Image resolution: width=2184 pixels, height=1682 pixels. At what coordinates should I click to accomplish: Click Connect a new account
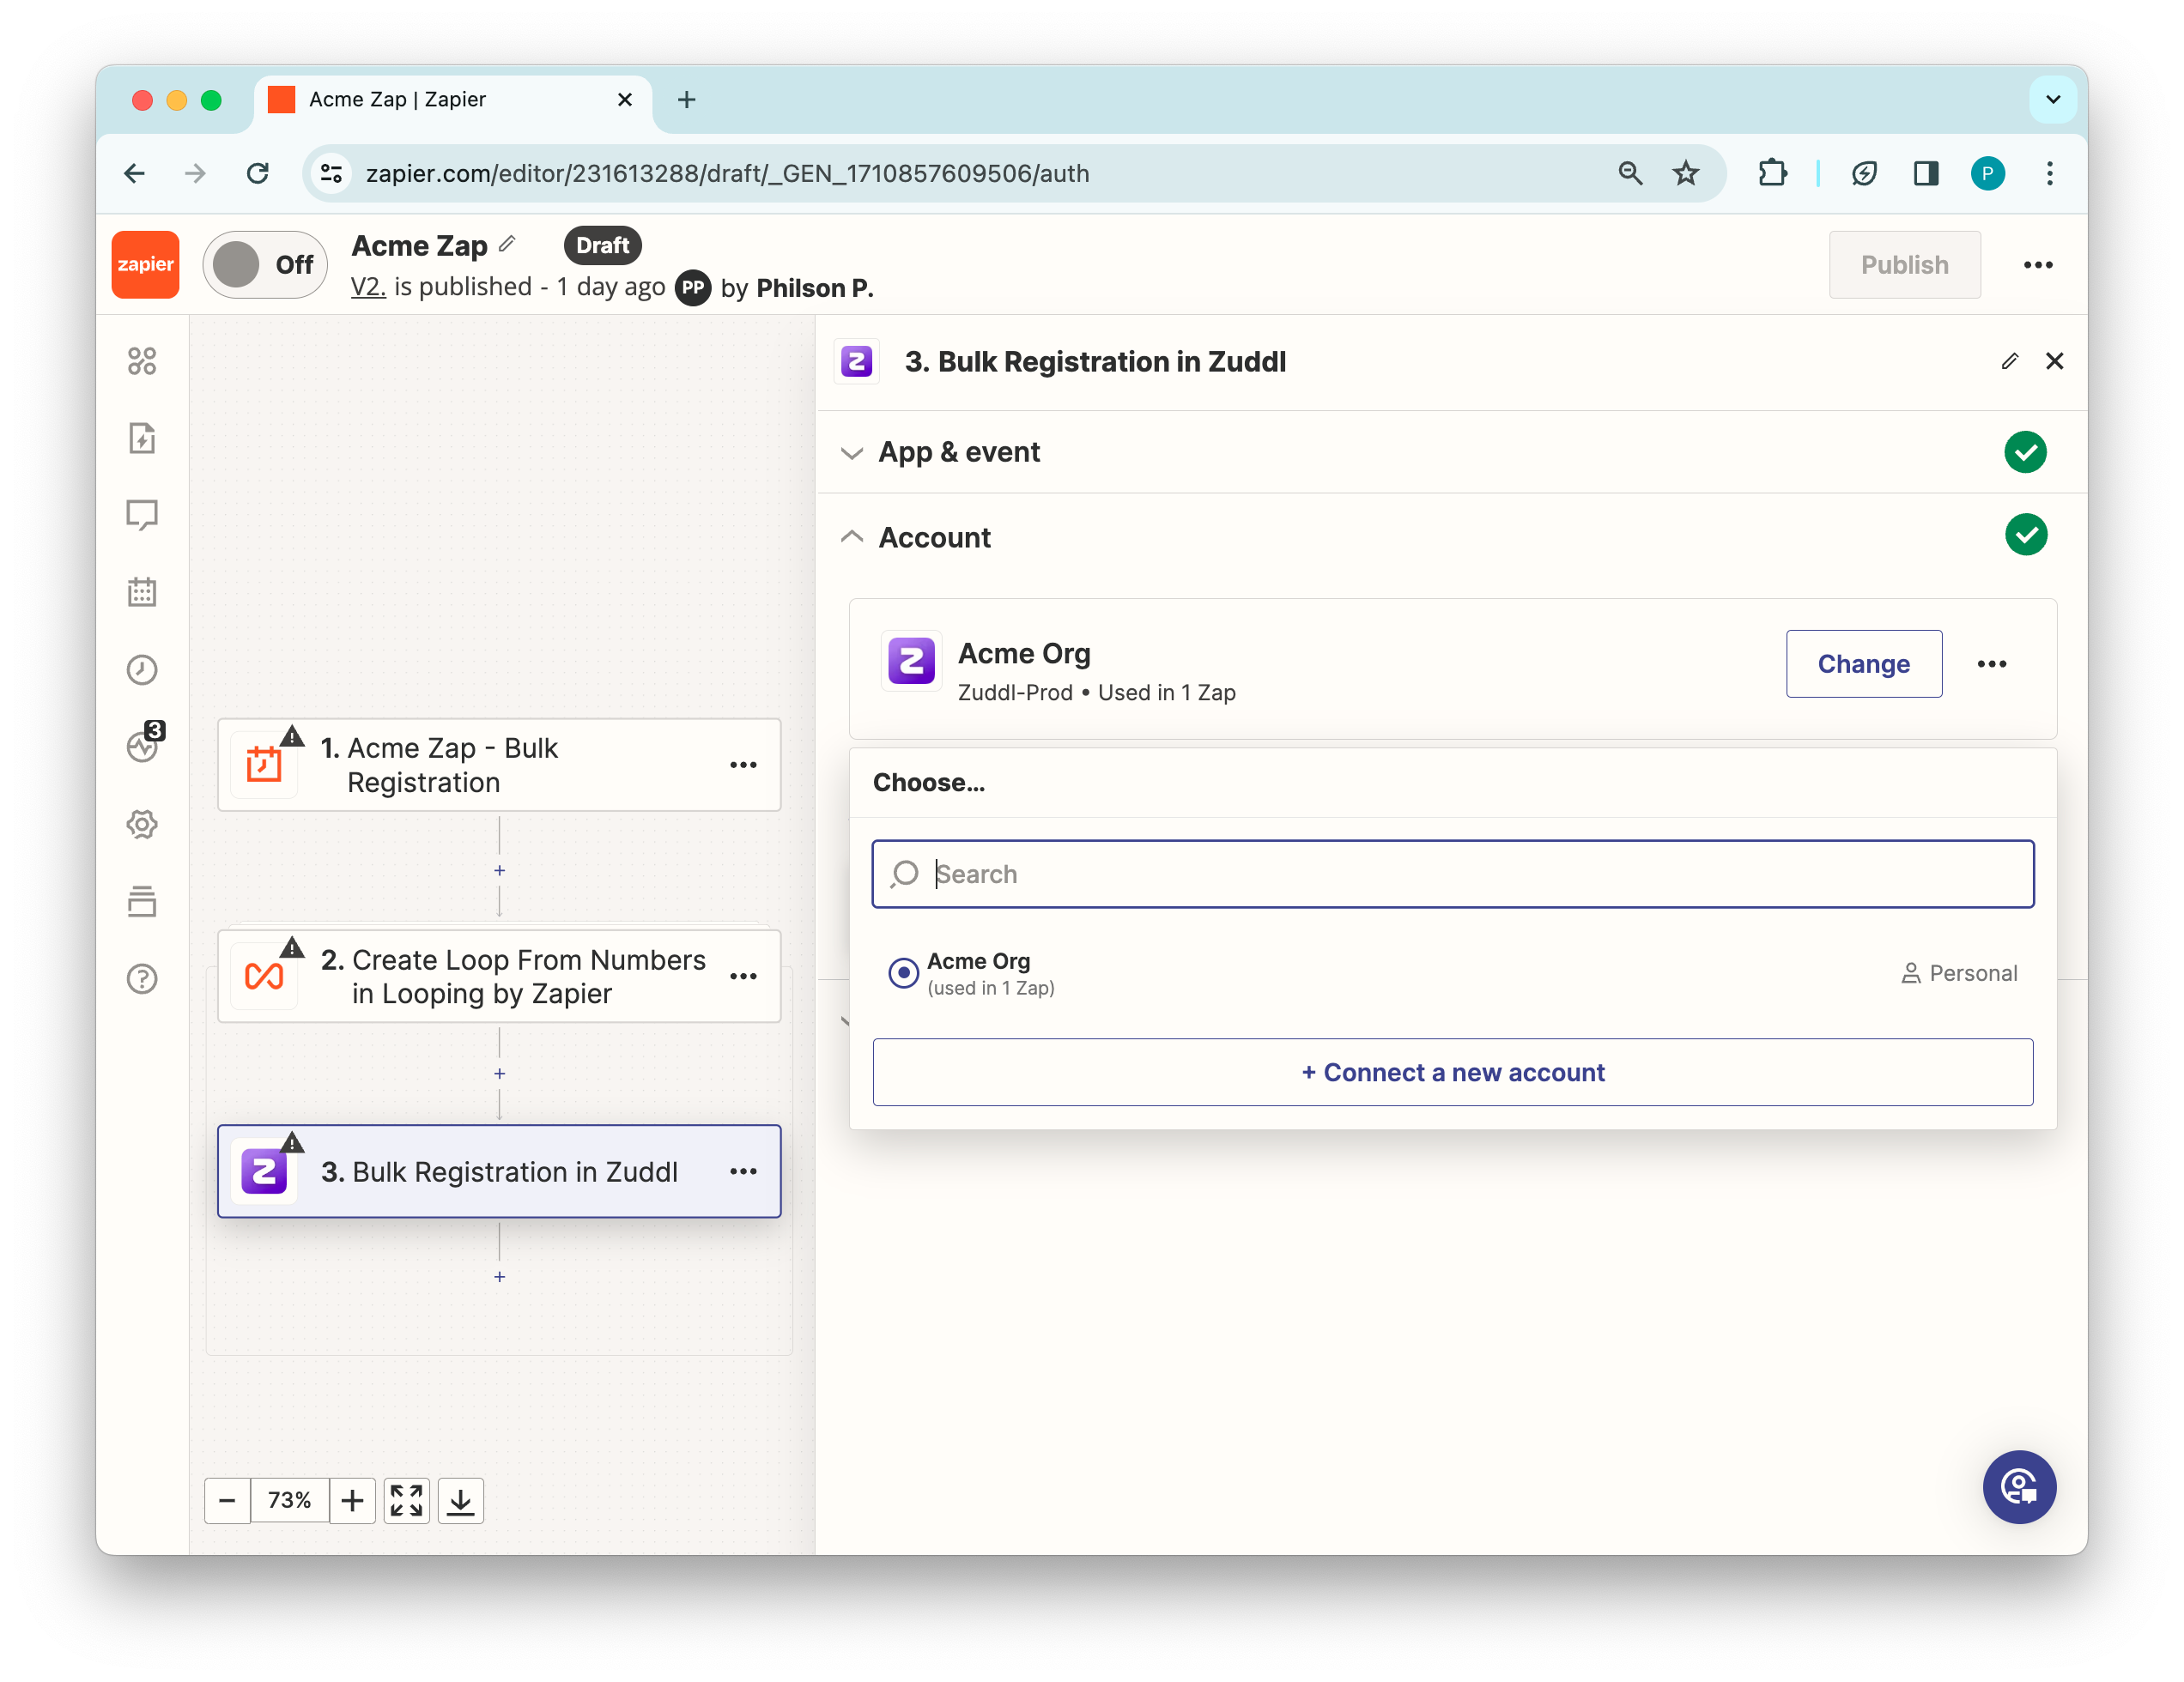click(1452, 1073)
